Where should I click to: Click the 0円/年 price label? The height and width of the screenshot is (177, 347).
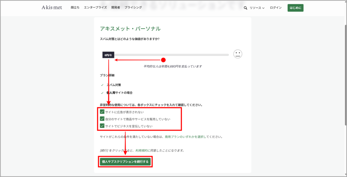108,55
